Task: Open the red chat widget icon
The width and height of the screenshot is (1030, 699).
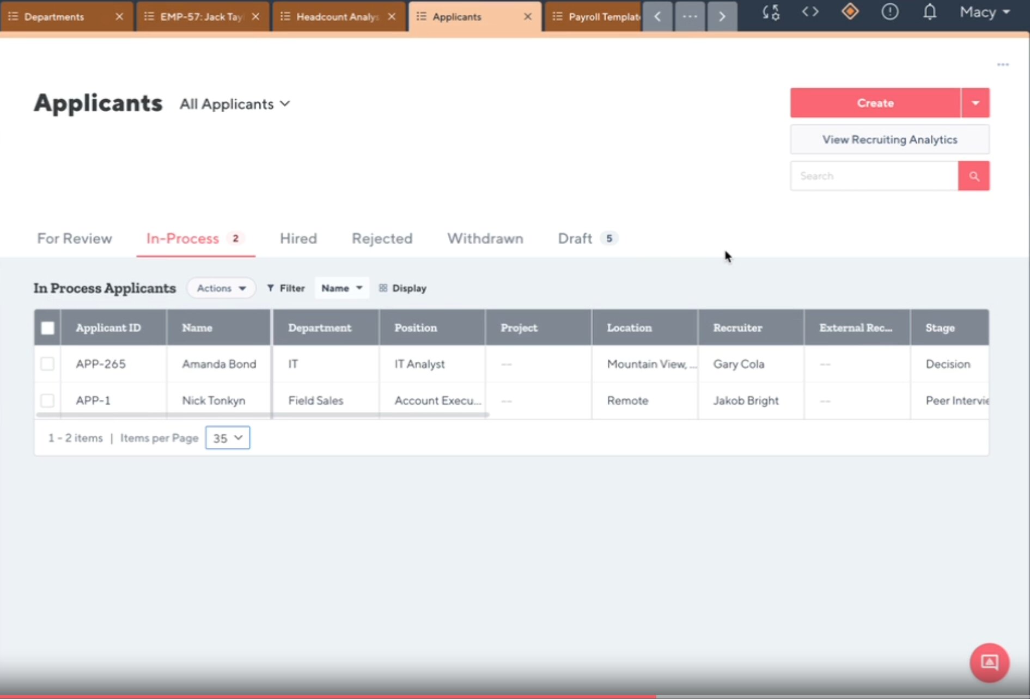Action: click(989, 662)
